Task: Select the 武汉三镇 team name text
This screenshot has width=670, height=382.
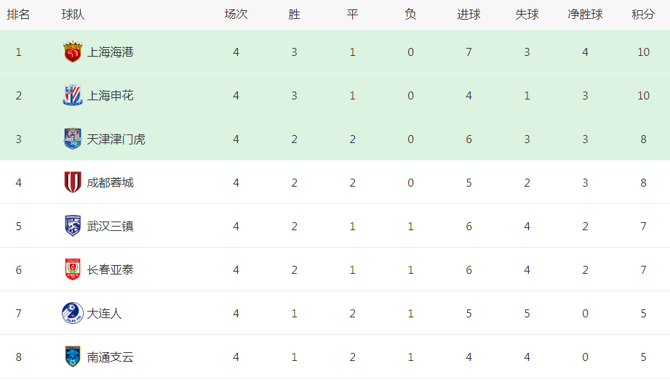Action: 111,227
